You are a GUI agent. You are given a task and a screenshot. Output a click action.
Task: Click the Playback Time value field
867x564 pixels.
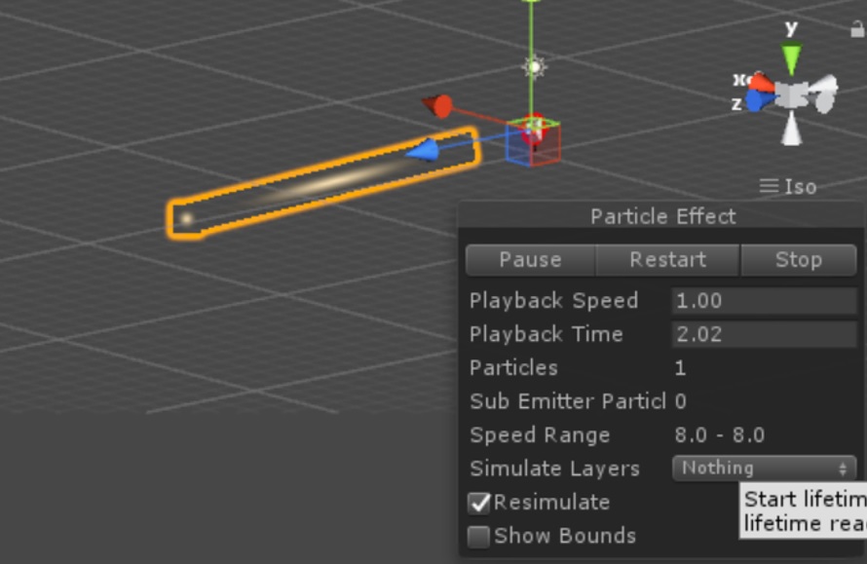764,334
